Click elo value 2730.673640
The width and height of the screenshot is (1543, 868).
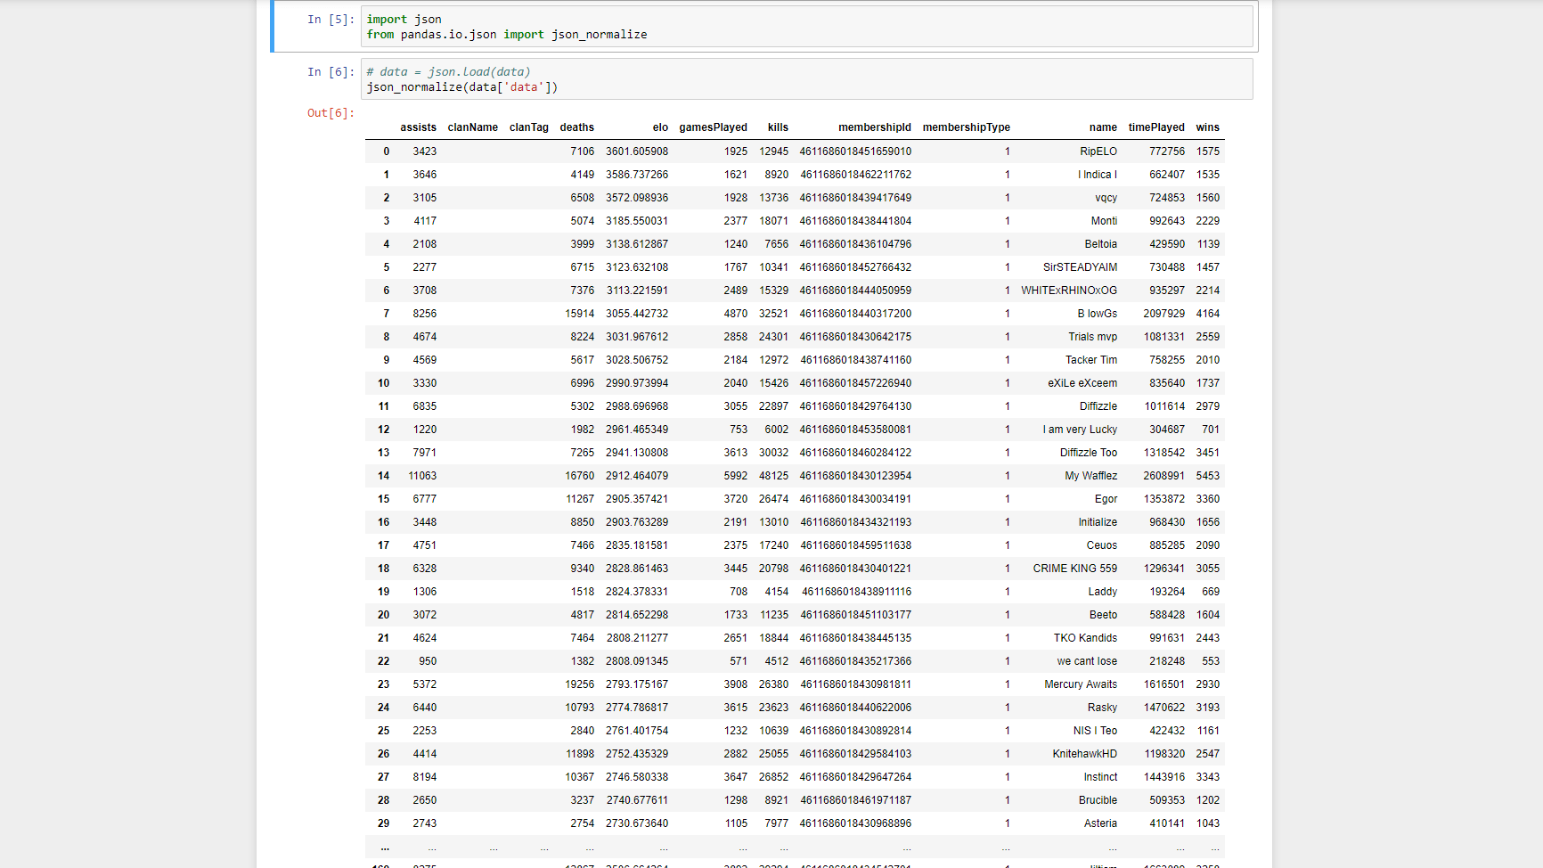pyautogui.click(x=637, y=823)
